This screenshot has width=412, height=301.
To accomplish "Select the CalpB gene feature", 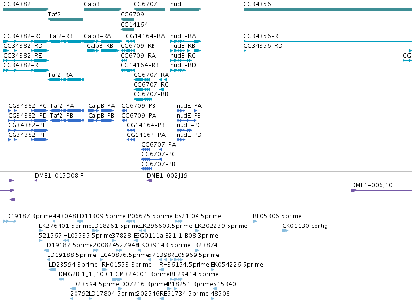I will click(103, 9).
